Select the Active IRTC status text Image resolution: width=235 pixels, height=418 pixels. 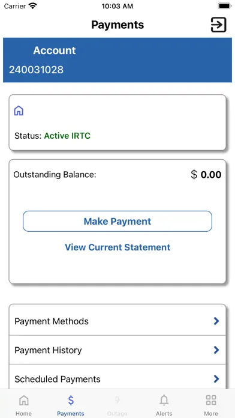[x=67, y=136]
